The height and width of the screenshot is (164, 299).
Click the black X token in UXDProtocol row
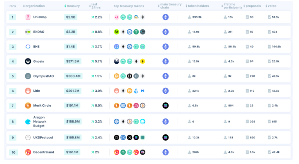[x=129, y=137]
